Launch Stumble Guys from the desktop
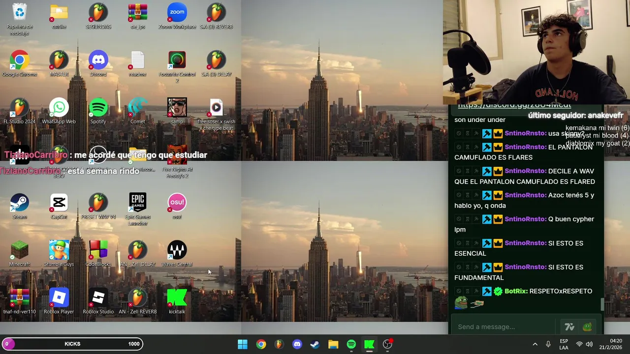630x354 pixels. pyautogui.click(x=59, y=254)
